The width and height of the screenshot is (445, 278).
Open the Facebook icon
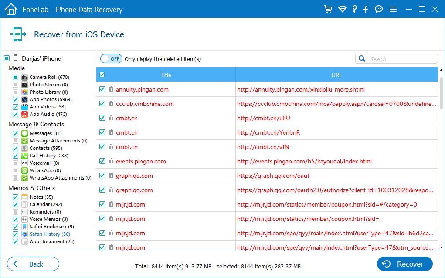coord(366,9)
